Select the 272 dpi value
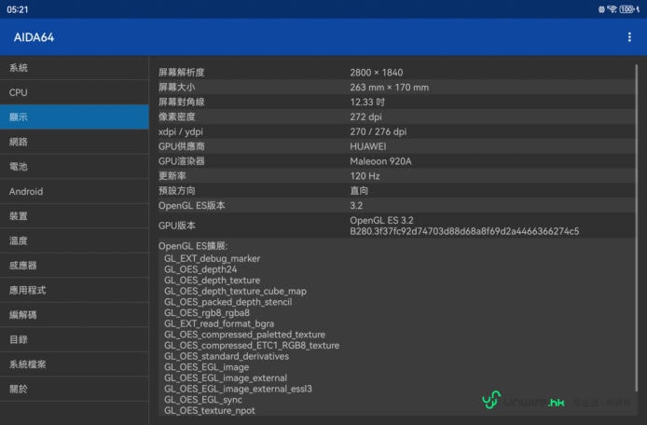Screen dimensions: 647x425 (365, 117)
